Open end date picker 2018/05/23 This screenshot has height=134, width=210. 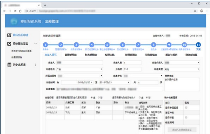(x=114, y=82)
